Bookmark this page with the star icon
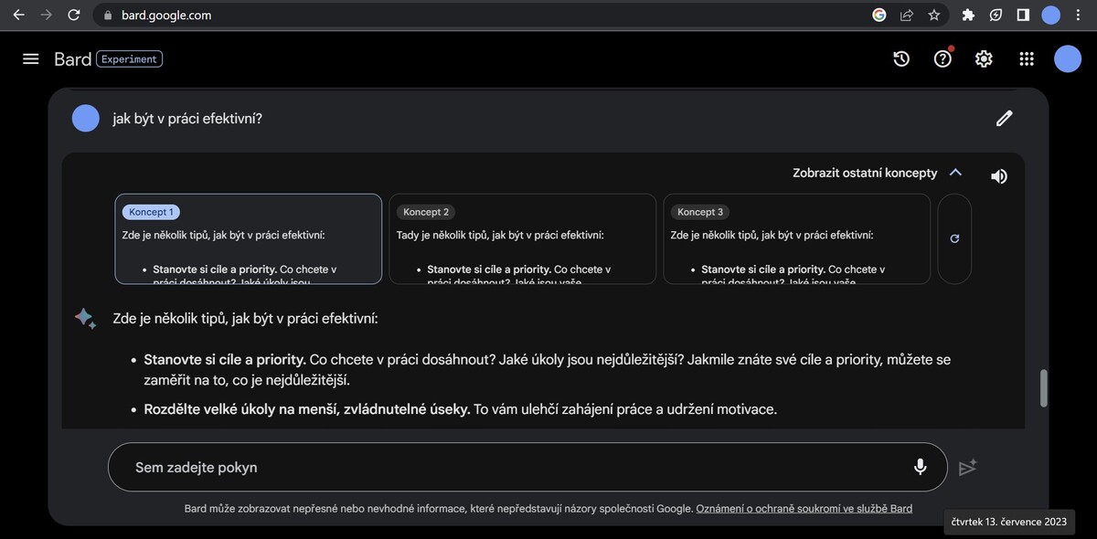 click(x=933, y=15)
